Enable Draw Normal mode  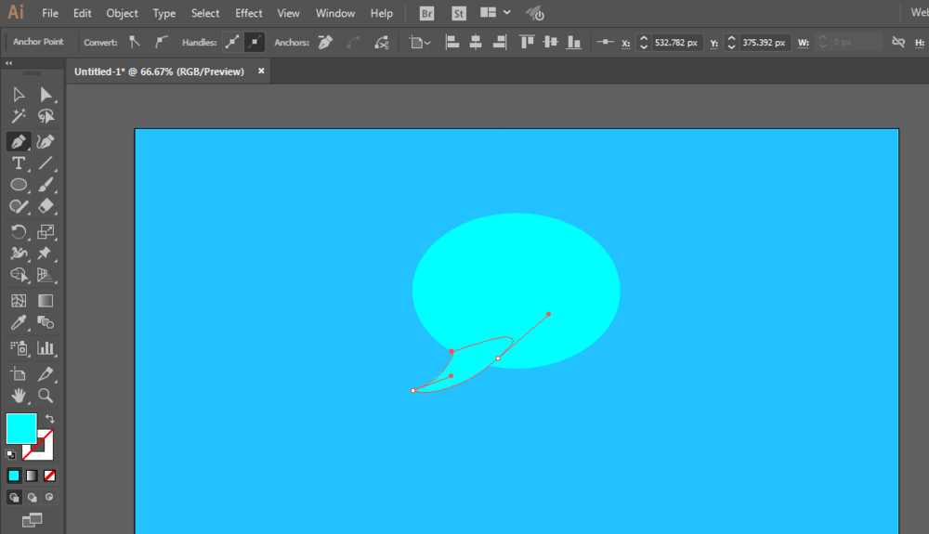point(14,497)
